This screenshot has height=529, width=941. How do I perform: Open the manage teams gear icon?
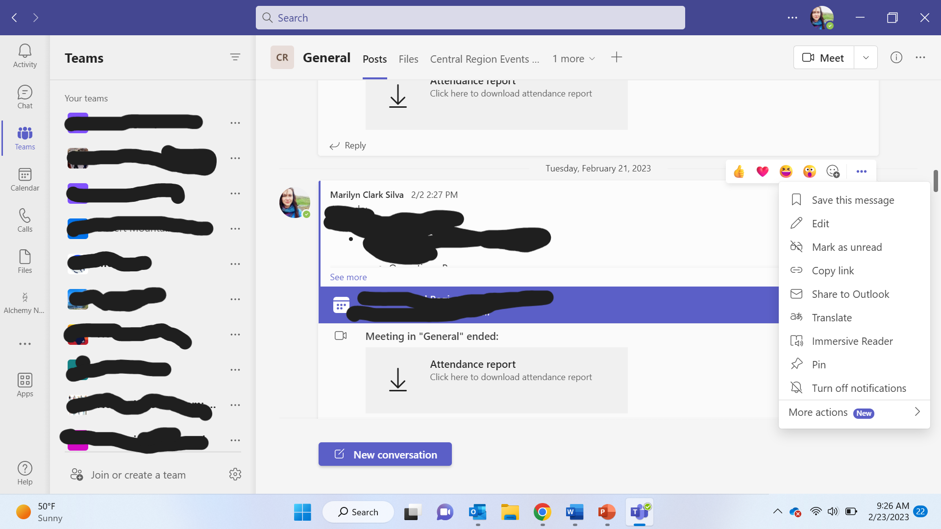235,474
